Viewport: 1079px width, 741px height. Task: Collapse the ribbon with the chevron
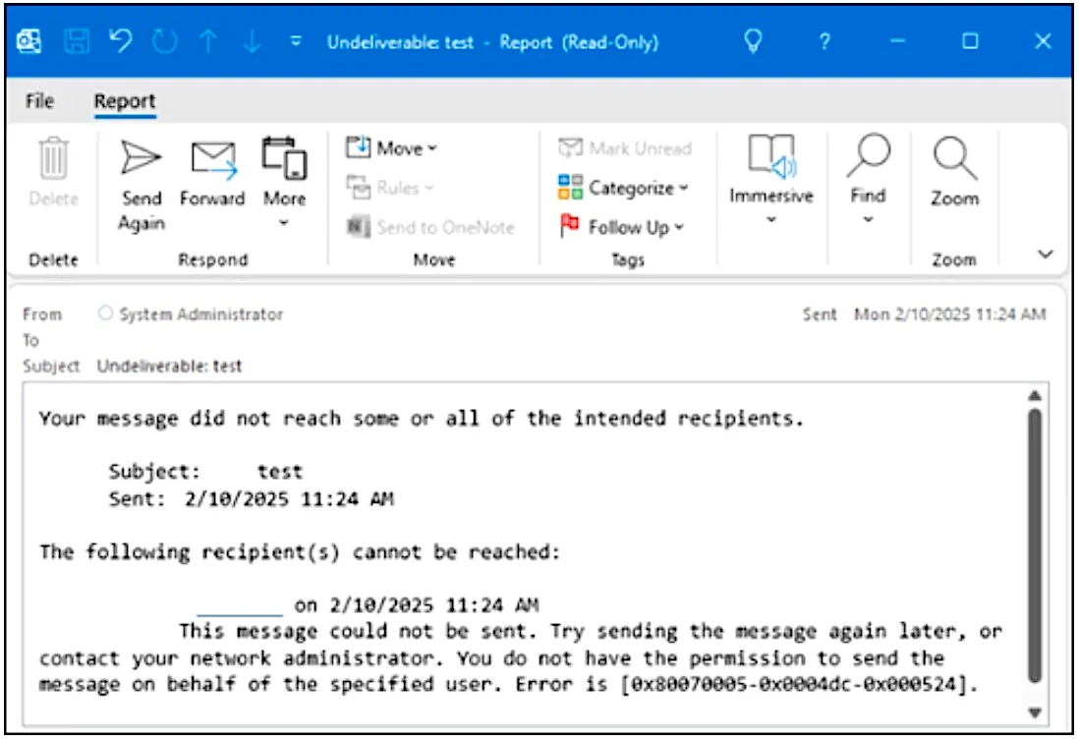[1047, 252]
